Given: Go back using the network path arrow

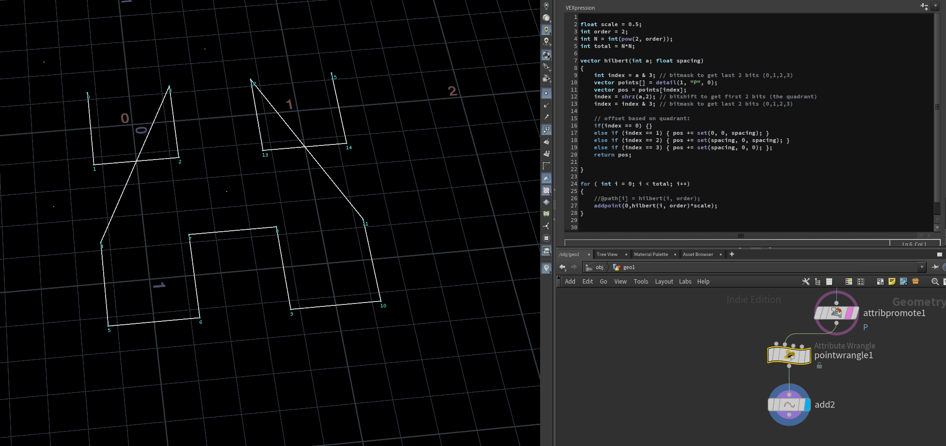Looking at the screenshot, I should point(562,267).
